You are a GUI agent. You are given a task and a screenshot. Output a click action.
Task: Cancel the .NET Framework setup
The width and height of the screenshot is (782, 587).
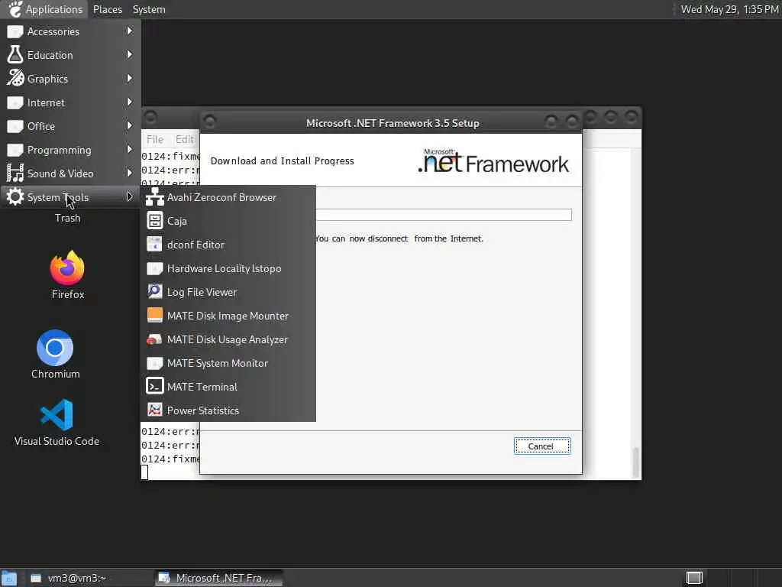coord(541,446)
